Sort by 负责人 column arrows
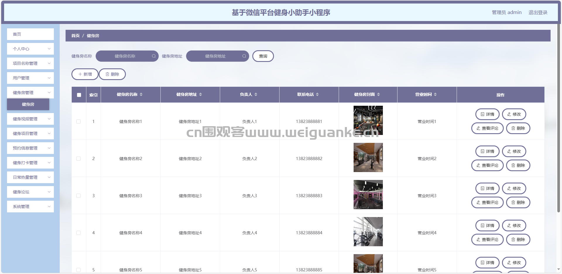 (256, 94)
